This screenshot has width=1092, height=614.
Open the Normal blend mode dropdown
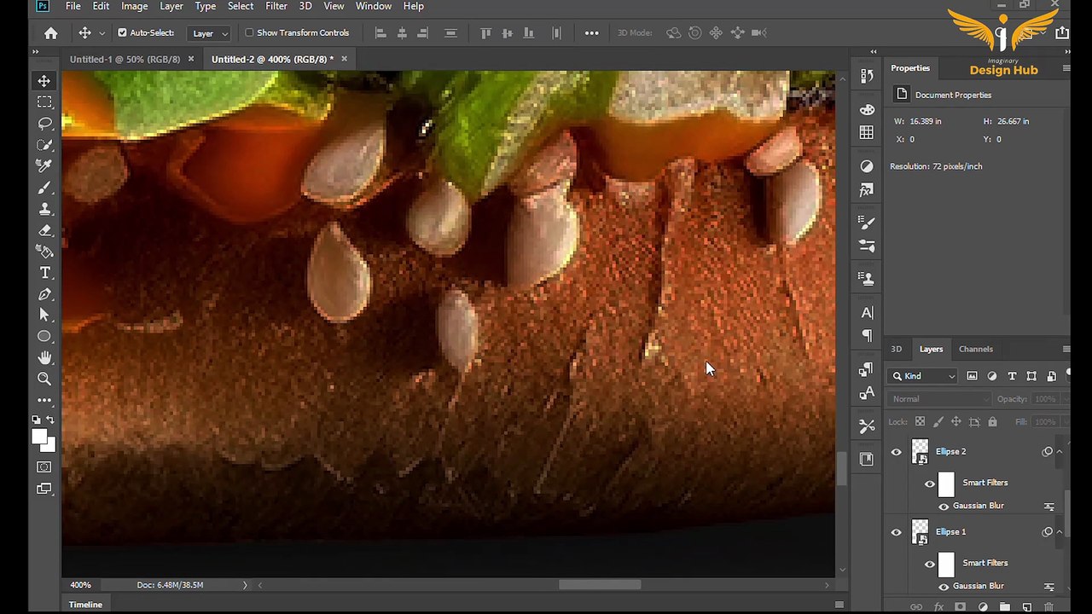point(940,399)
